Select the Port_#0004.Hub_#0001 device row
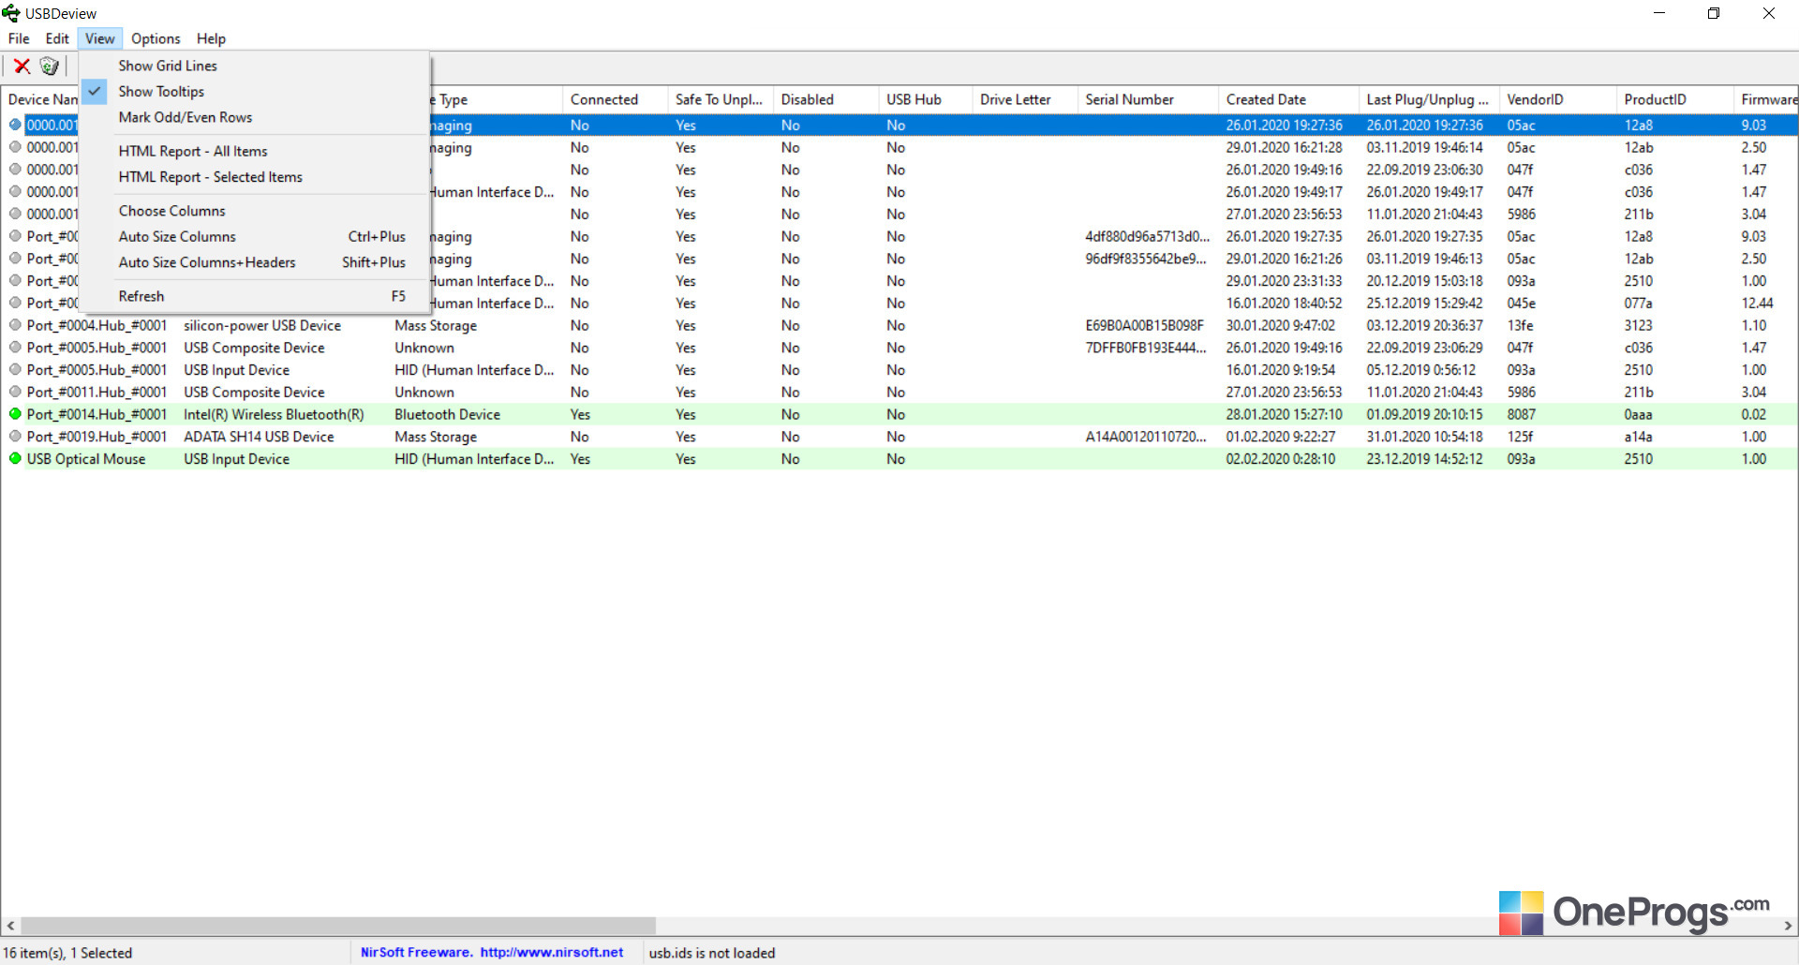The height and width of the screenshot is (965, 1799). pos(899,324)
